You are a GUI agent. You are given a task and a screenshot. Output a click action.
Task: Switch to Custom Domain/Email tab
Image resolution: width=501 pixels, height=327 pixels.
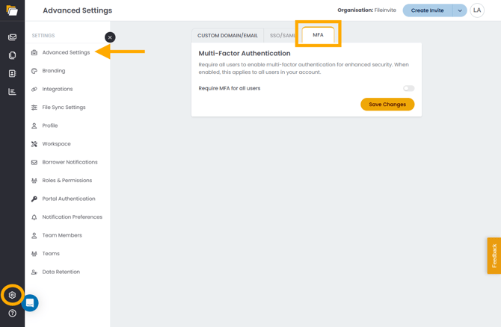[227, 35]
